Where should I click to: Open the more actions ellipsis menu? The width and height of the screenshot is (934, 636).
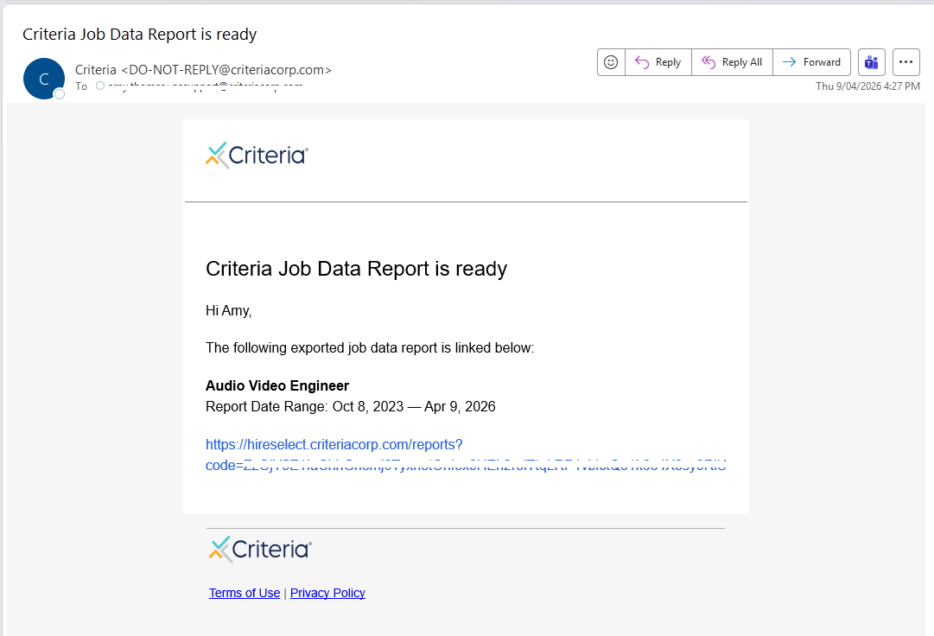[905, 62]
